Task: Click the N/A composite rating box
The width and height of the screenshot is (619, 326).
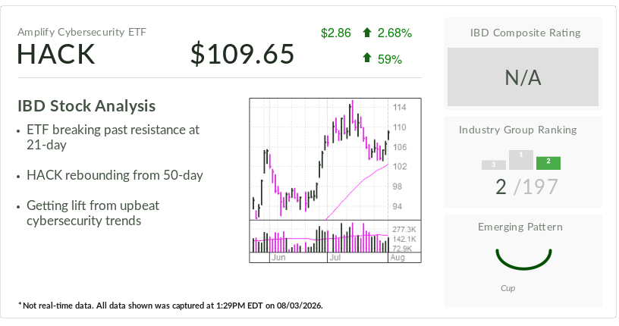Action: pyautogui.click(x=523, y=77)
